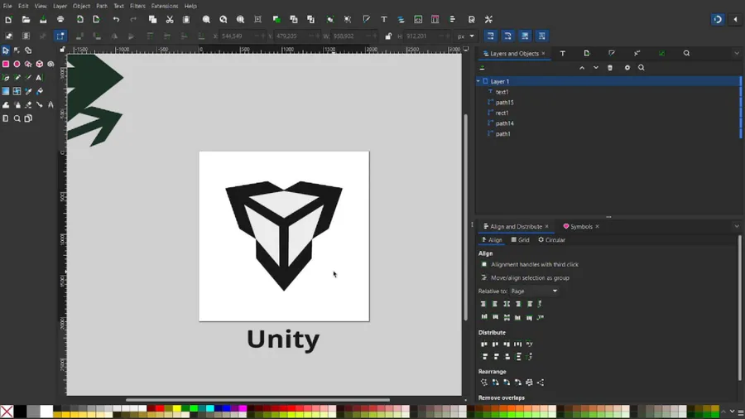Click the Exchange positions rearrange icon
Image resolution: width=745 pixels, height=419 pixels.
click(x=495, y=383)
